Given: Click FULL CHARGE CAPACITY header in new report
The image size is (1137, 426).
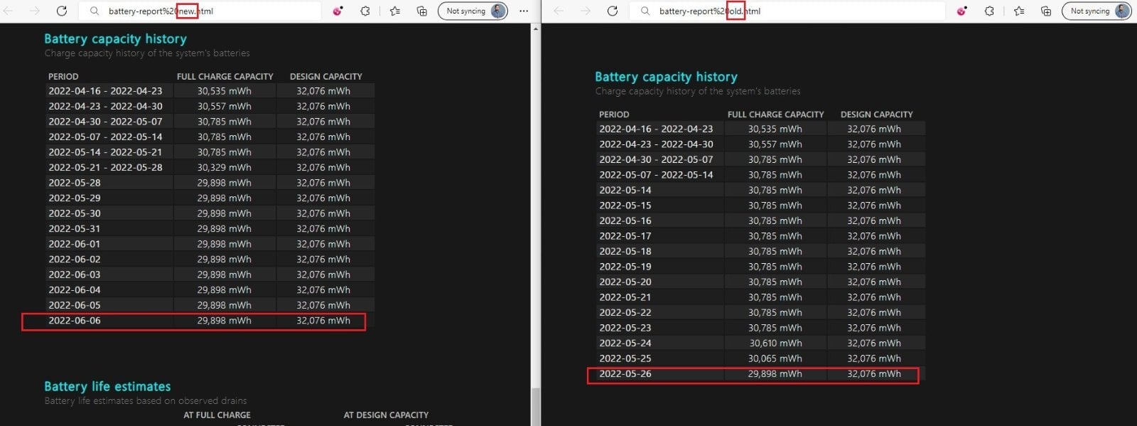Looking at the screenshot, I should pyautogui.click(x=225, y=77).
